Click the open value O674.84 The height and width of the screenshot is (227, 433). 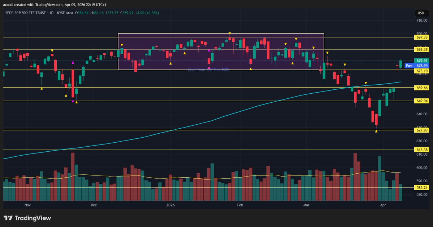82,13
